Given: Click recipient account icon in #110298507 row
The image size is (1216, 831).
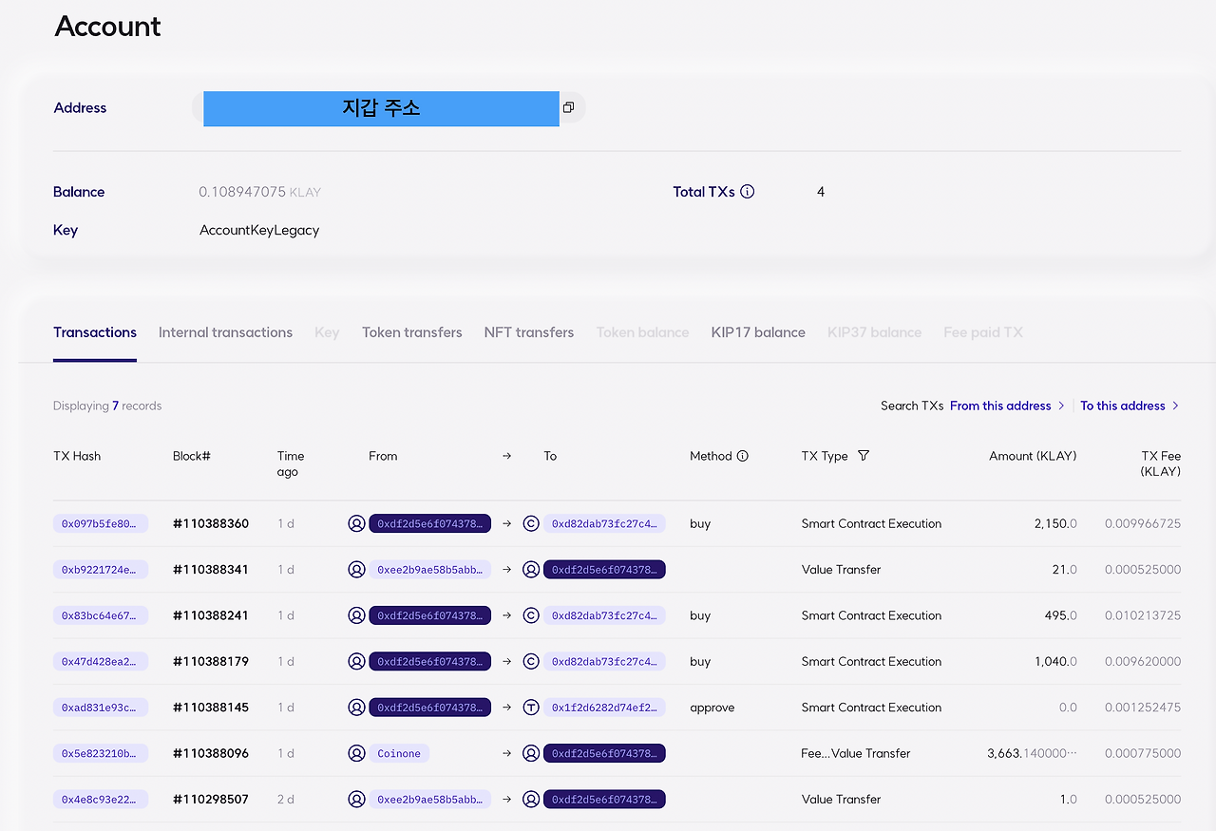Looking at the screenshot, I should (531, 799).
